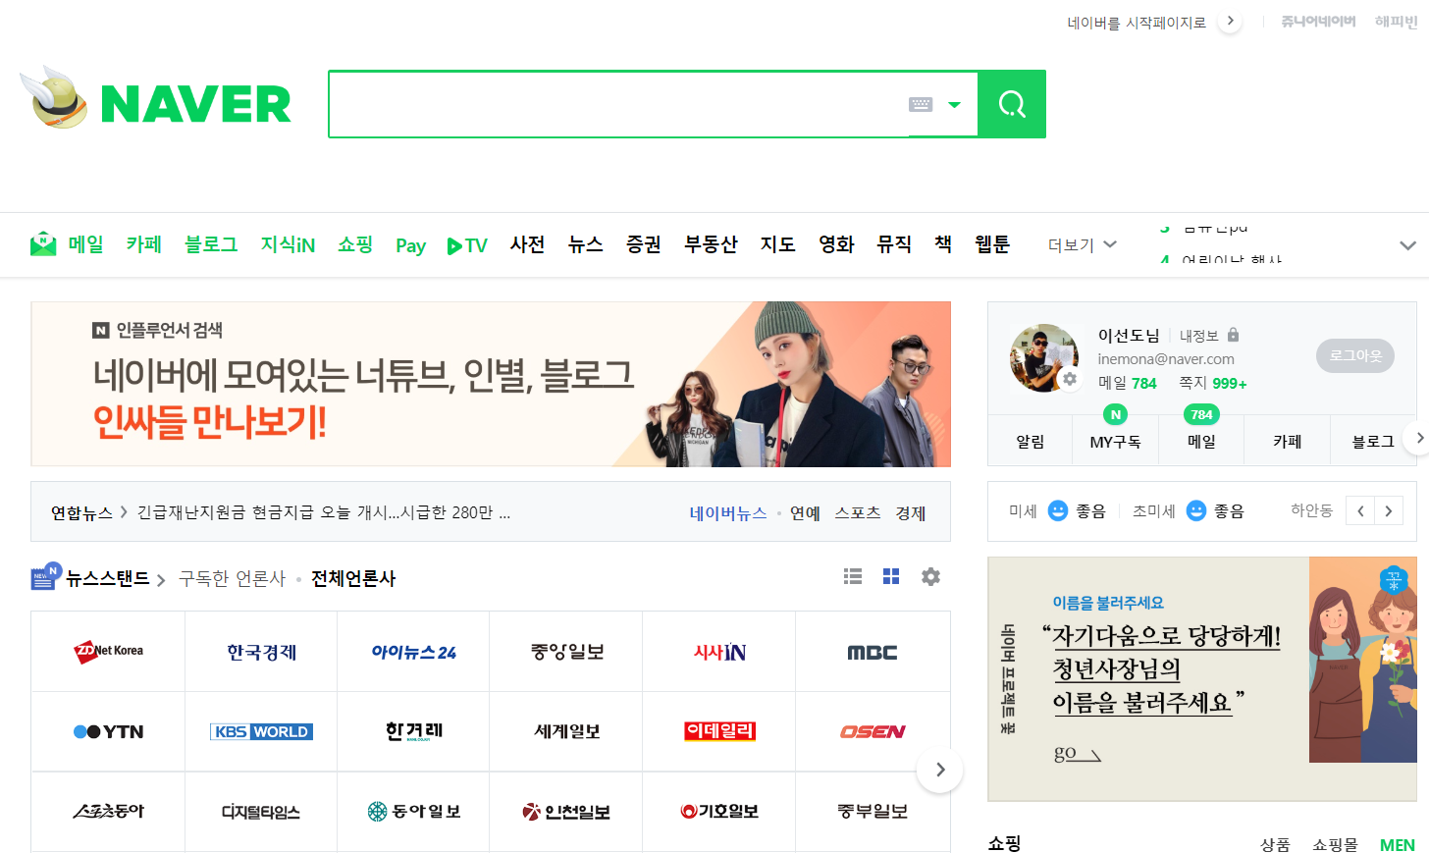Open the 알림 tab in profile box
1429x853 pixels.
(x=1031, y=441)
